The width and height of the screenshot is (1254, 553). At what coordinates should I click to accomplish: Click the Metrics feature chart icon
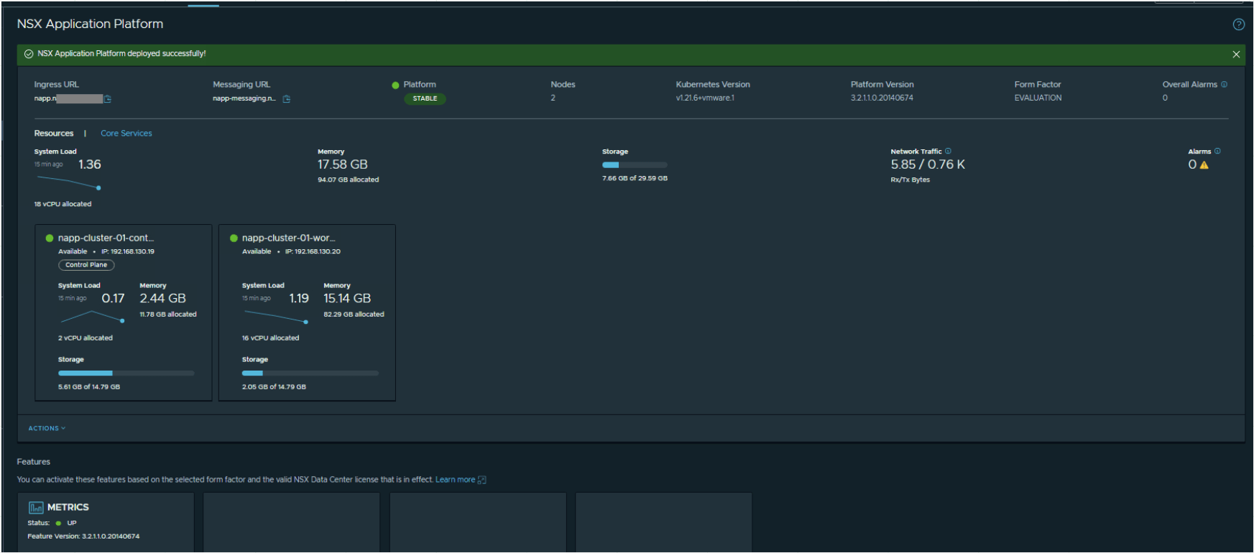36,508
